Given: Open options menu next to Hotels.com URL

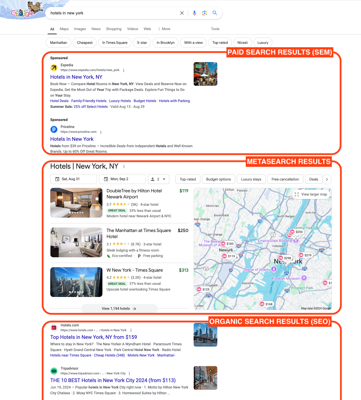Looking at the screenshot, I should tap(131, 330).
